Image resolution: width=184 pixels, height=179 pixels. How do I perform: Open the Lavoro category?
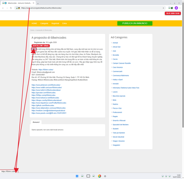coord(115,92)
